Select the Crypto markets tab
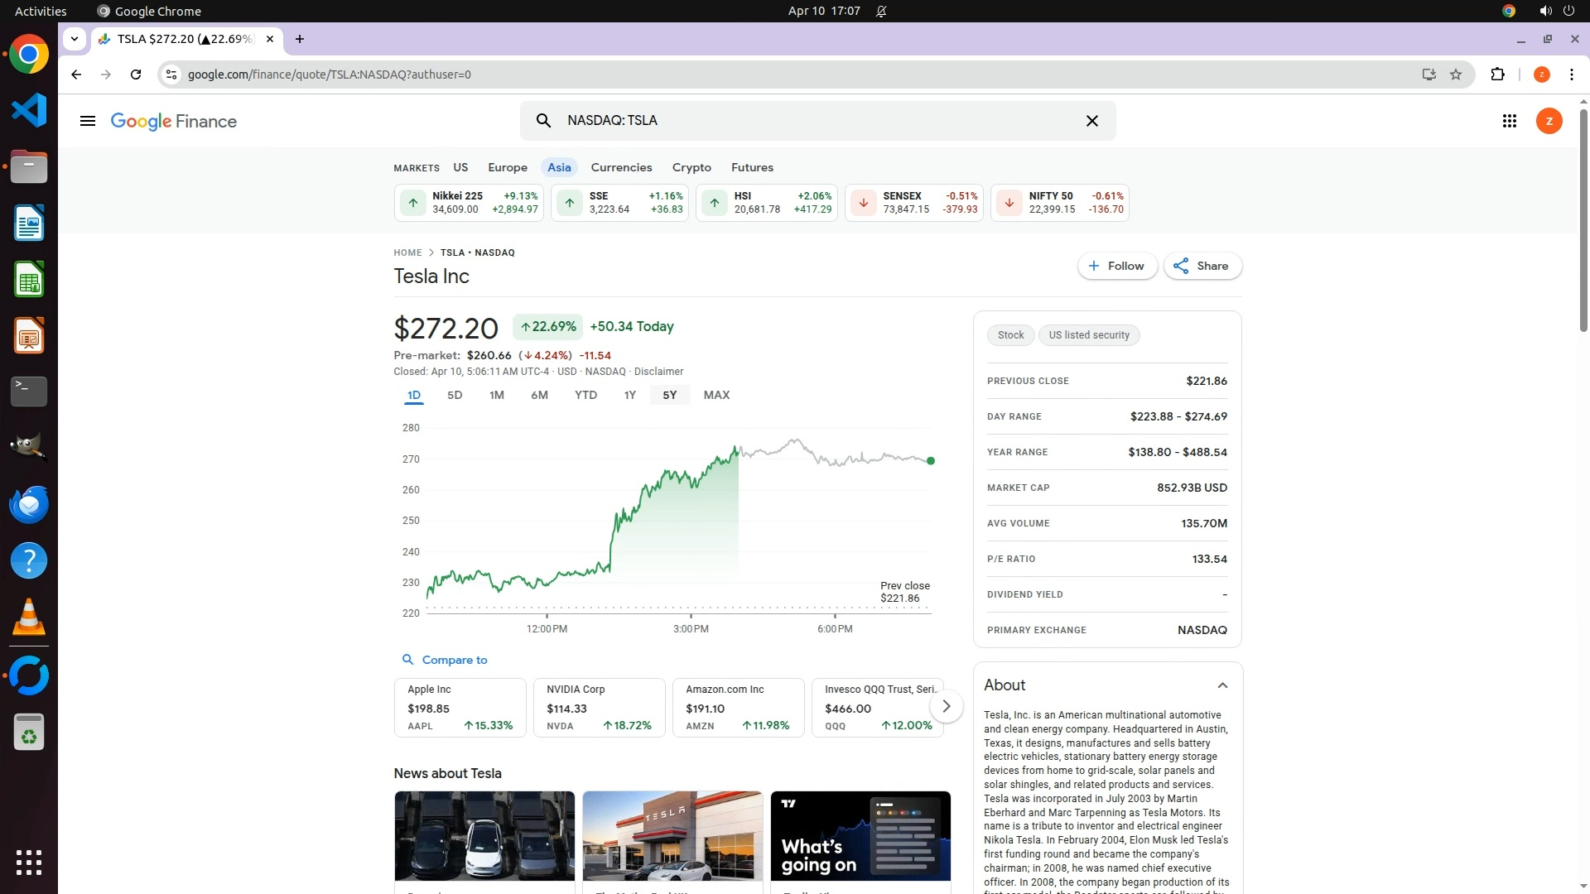Viewport: 1590px width, 894px height. pyautogui.click(x=691, y=167)
